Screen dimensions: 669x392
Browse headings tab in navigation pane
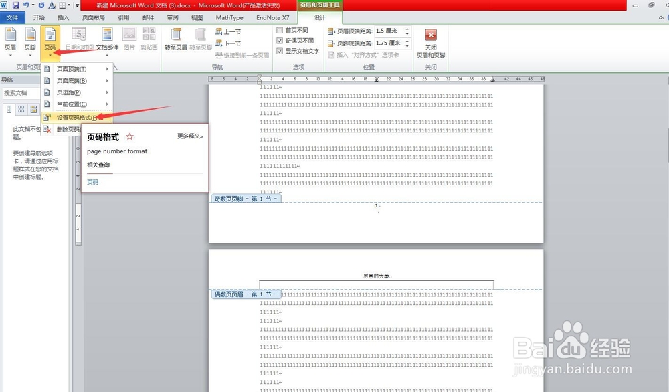(x=9, y=110)
